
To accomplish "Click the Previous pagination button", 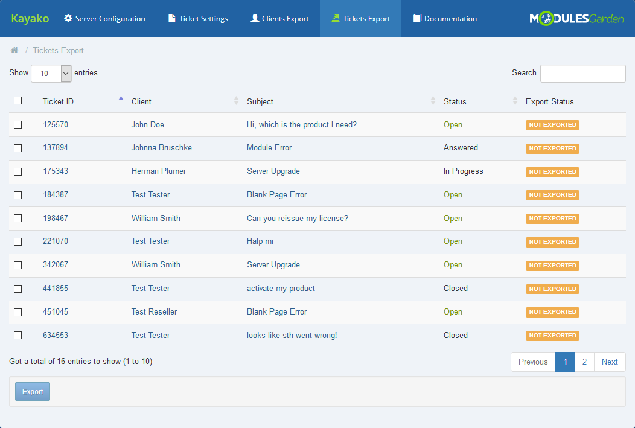I will pos(533,362).
